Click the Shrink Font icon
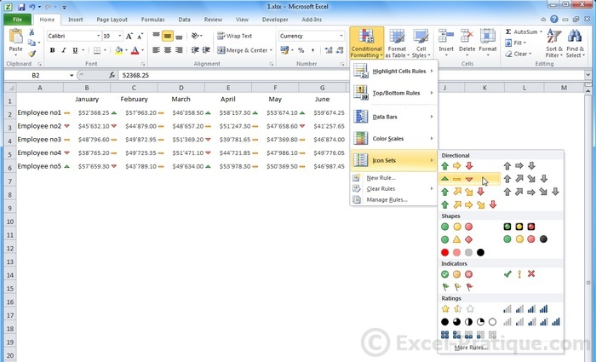The height and width of the screenshot is (362, 596). 140,36
